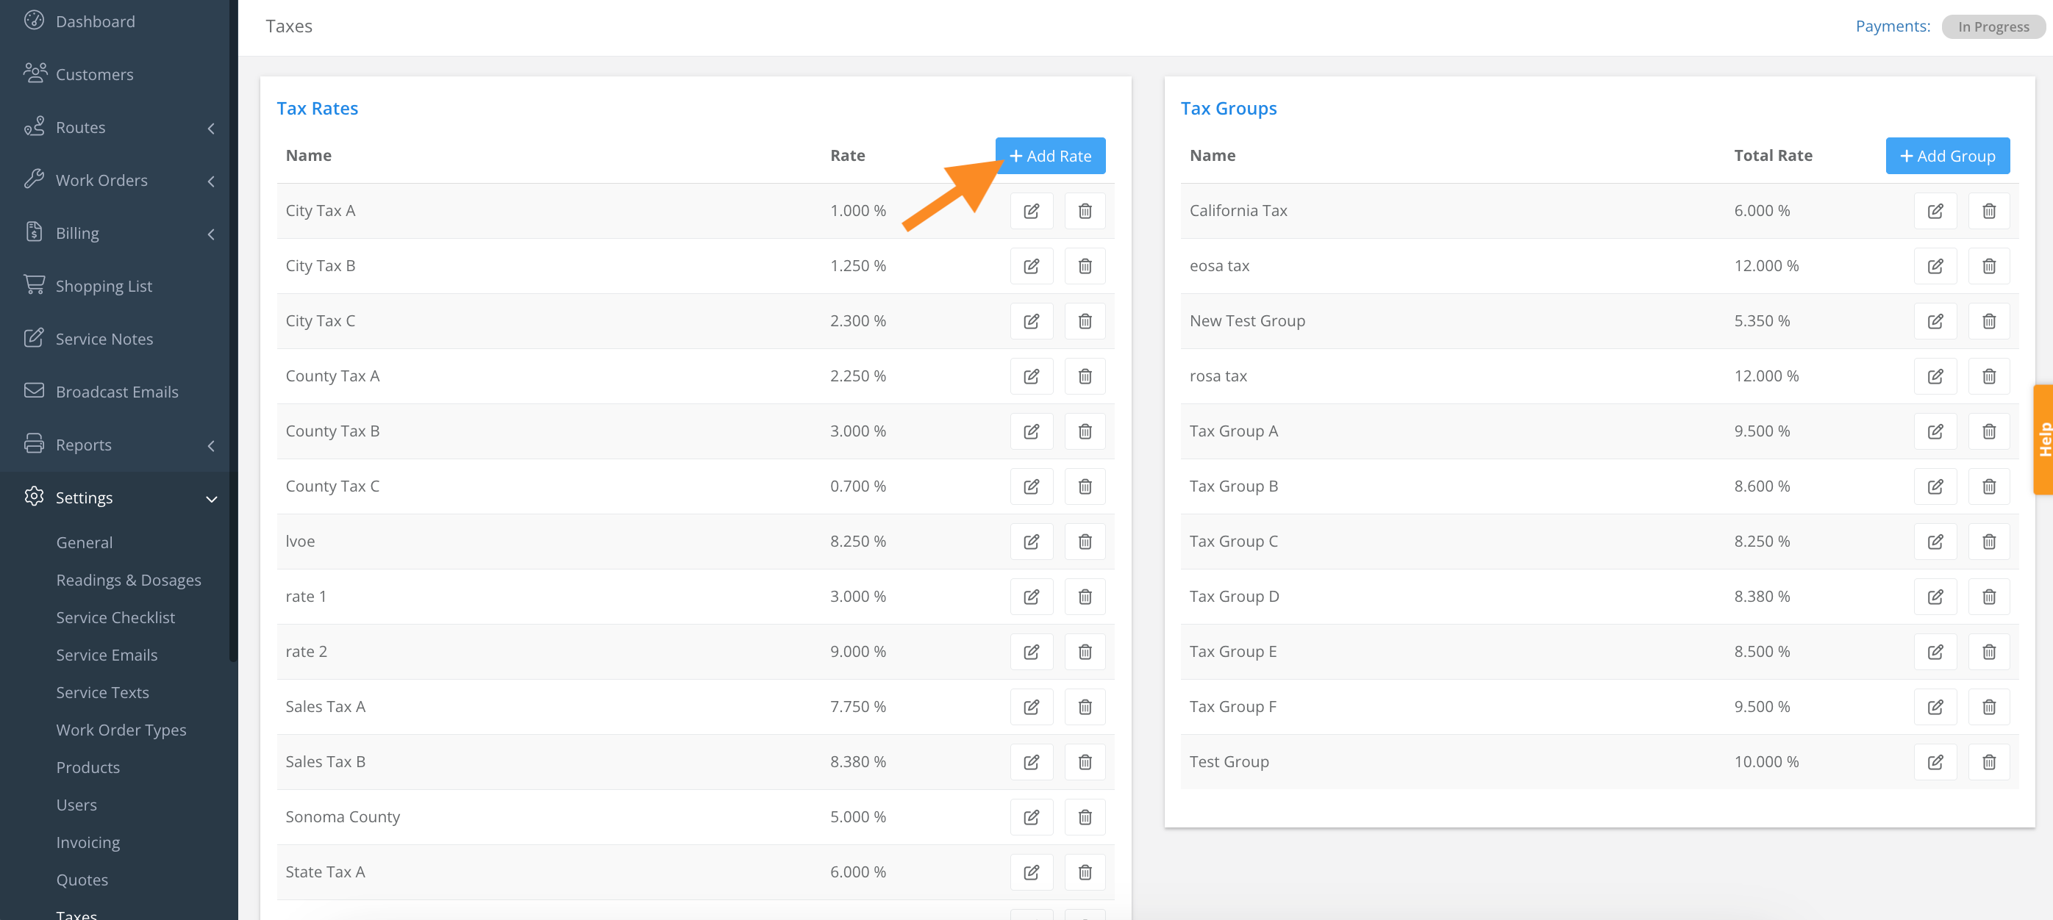Edit the Test Group entry
2053x920 pixels.
(1935, 761)
